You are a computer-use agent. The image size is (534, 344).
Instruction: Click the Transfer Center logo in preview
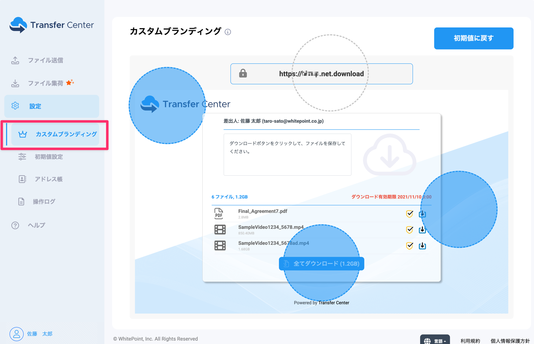[x=185, y=104]
